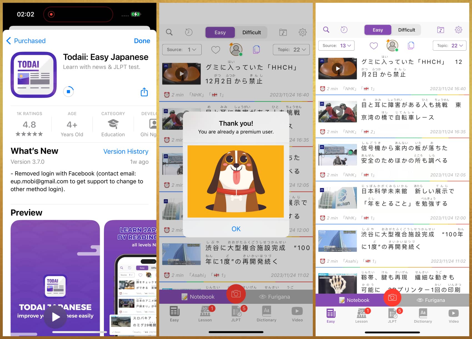
Task: Tap search icon in right Todaii screen
Action: (x=326, y=30)
